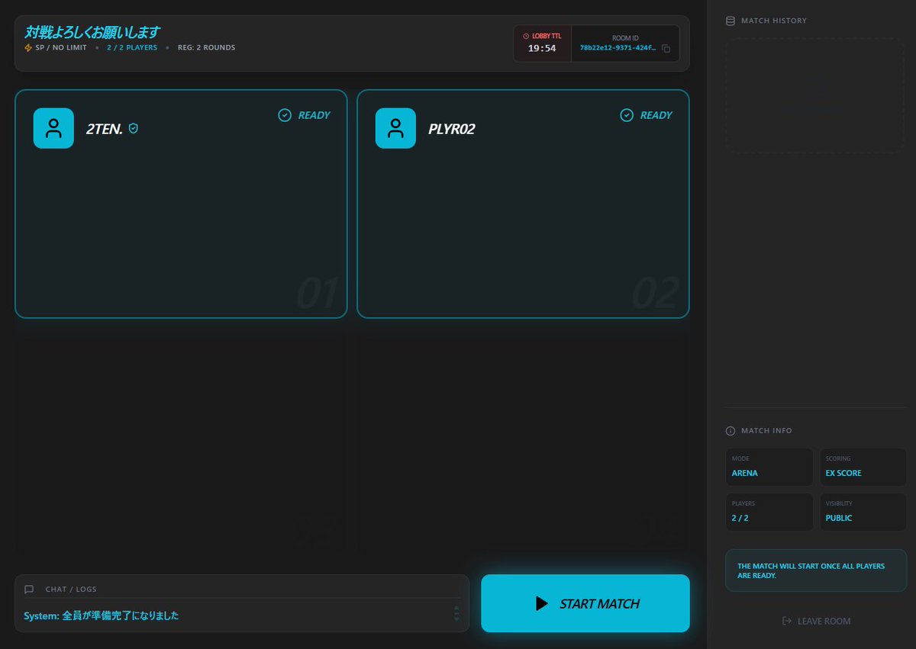Click the chat bubble icon in Chat / Logs
Image resolution: width=916 pixels, height=649 pixels.
[29, 589]
